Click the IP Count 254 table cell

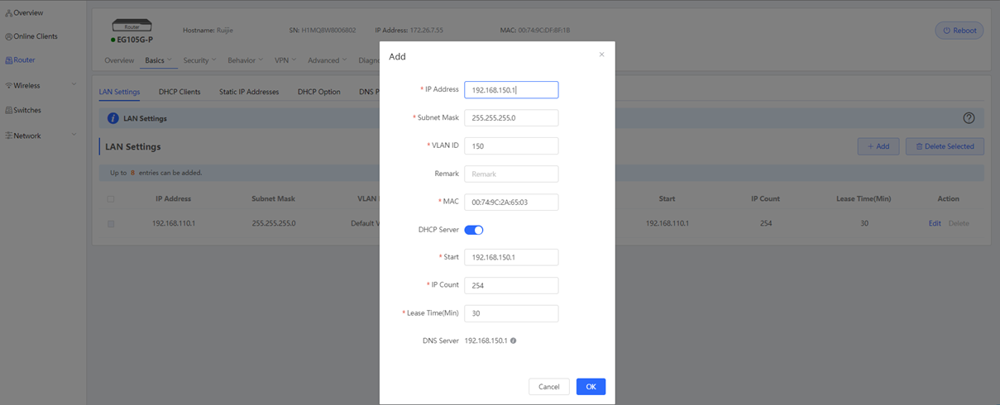pyautogui.click(x=765, y=224)
